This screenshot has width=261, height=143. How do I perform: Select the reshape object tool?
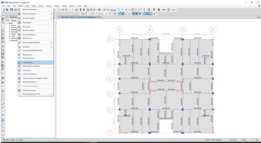[3, 22]
